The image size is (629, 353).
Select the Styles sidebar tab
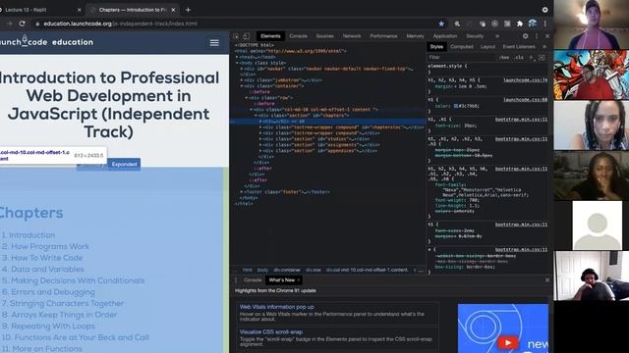[436, 47]
